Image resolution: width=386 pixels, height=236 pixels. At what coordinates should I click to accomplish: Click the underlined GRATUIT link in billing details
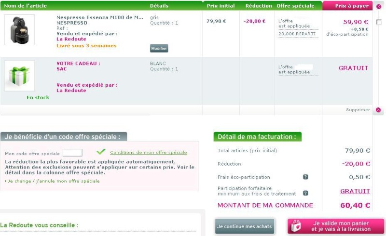355,191
